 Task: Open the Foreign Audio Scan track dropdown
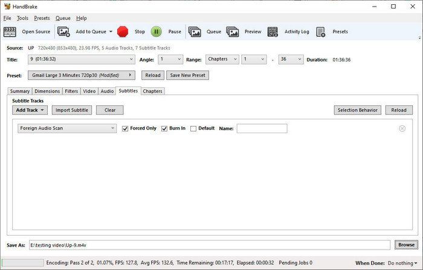click(x=67, y=128)
